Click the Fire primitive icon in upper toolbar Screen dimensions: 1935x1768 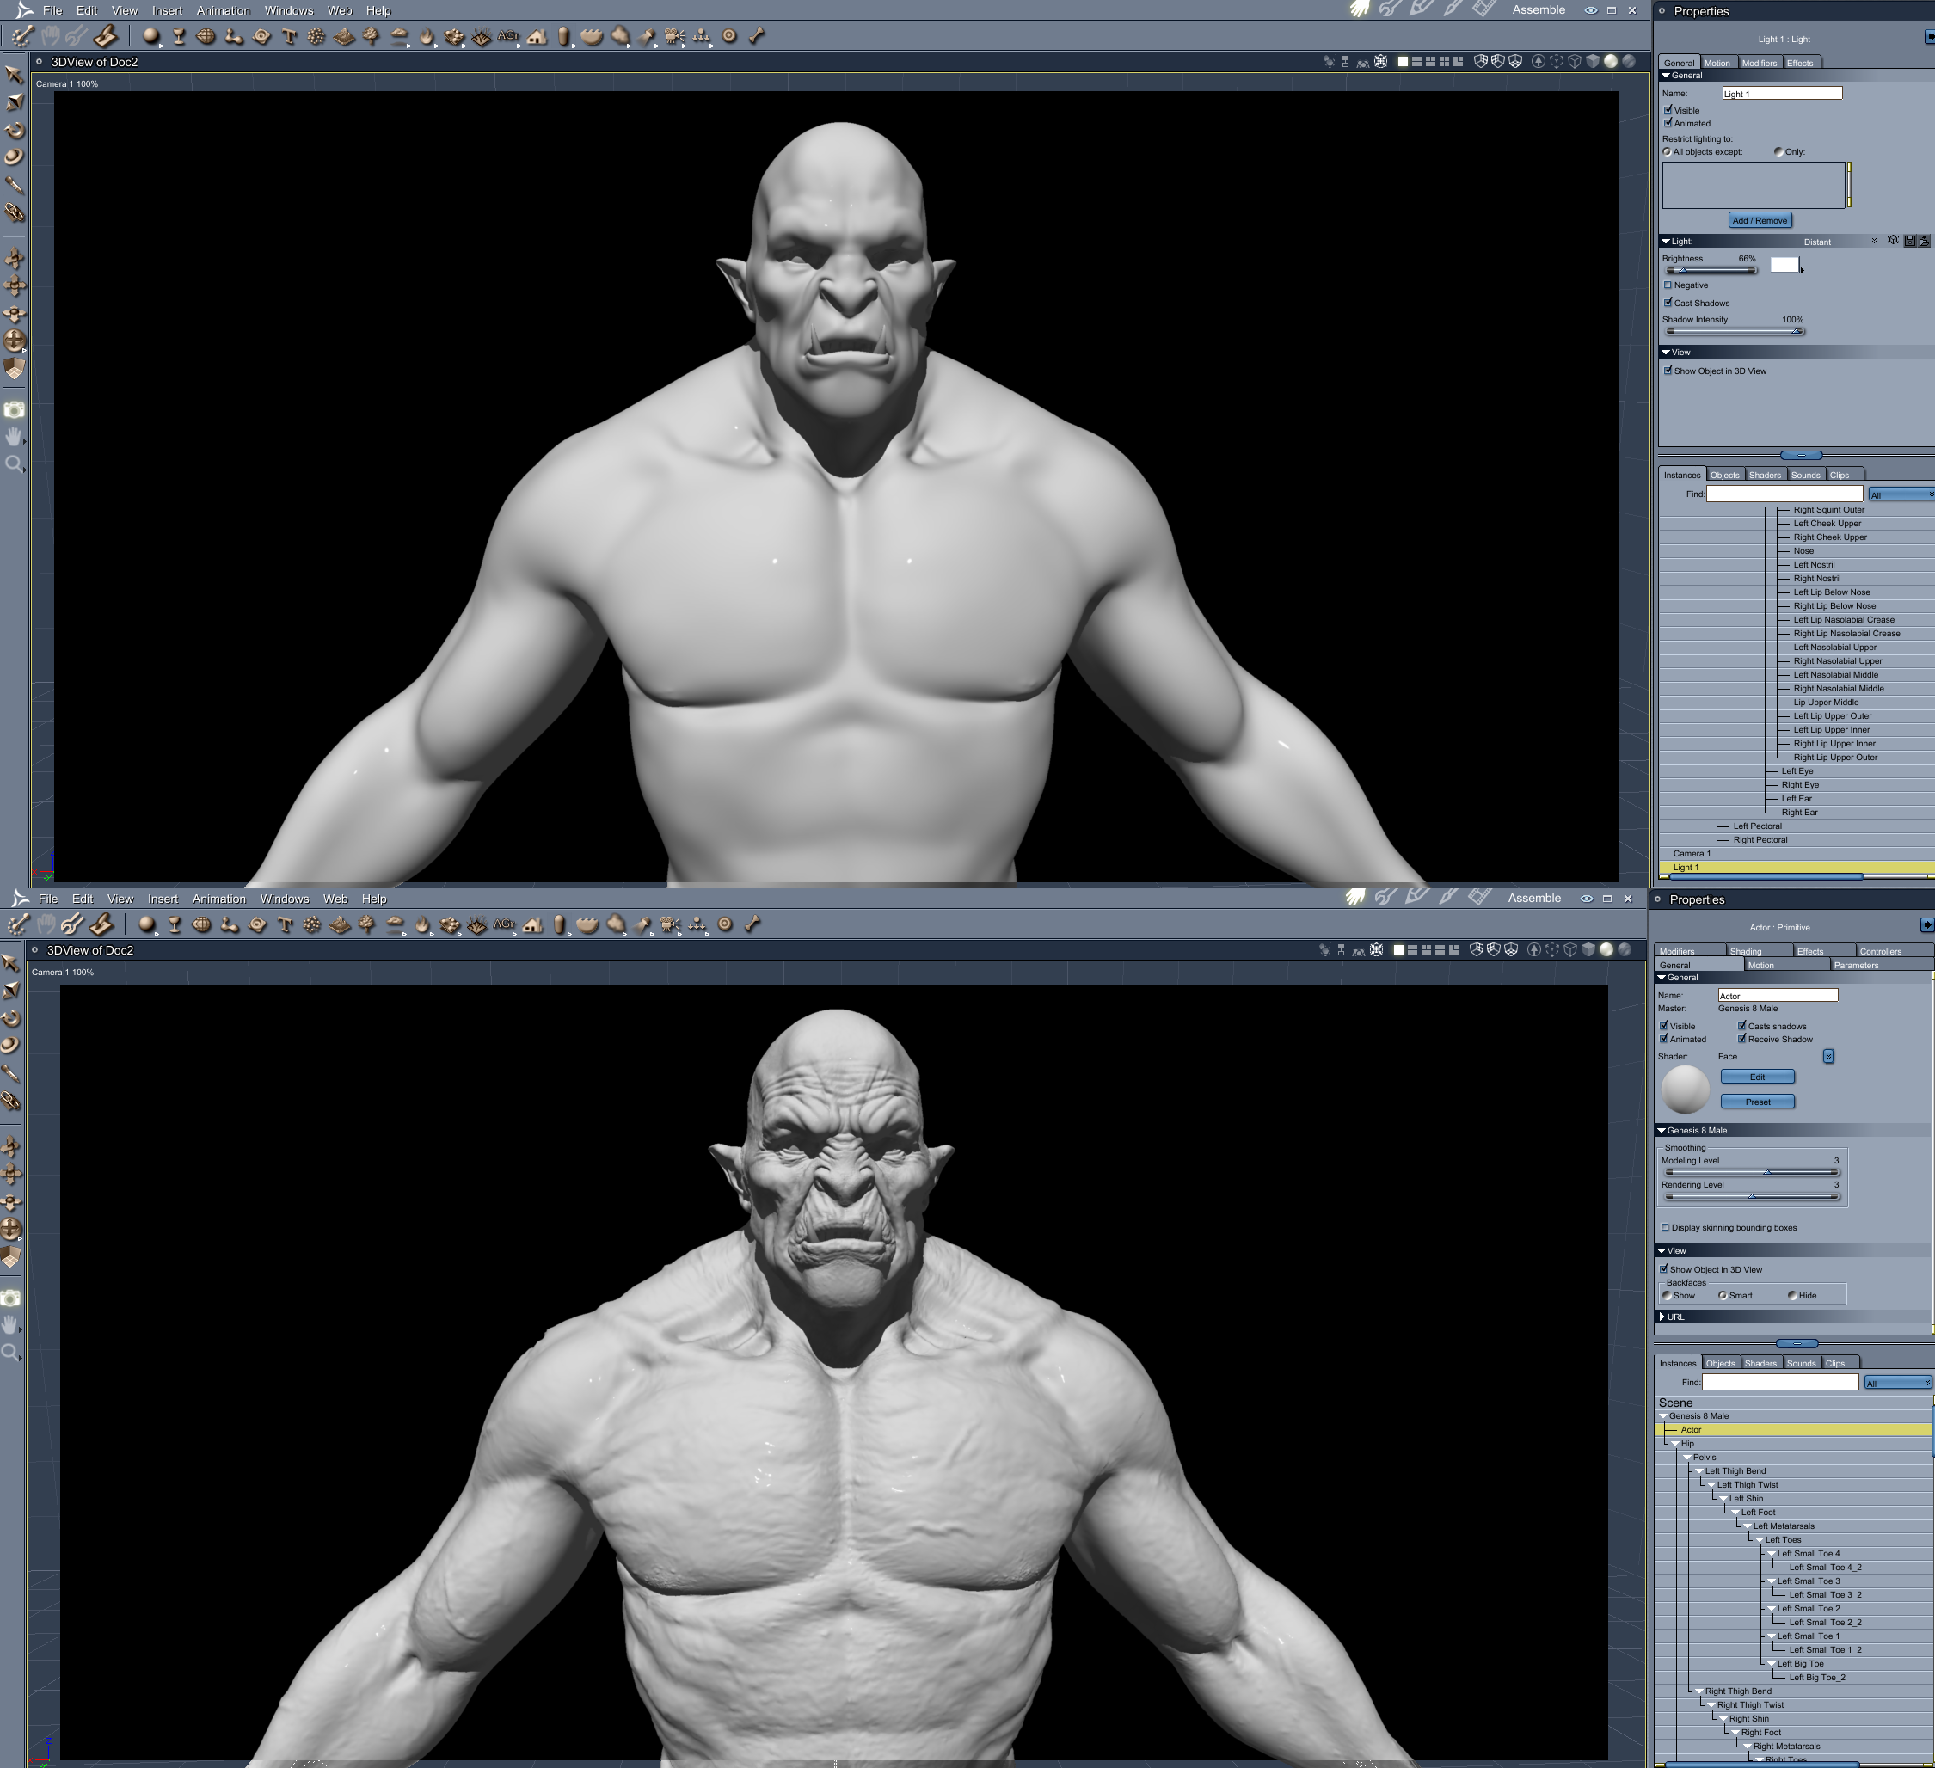point(427,36)
